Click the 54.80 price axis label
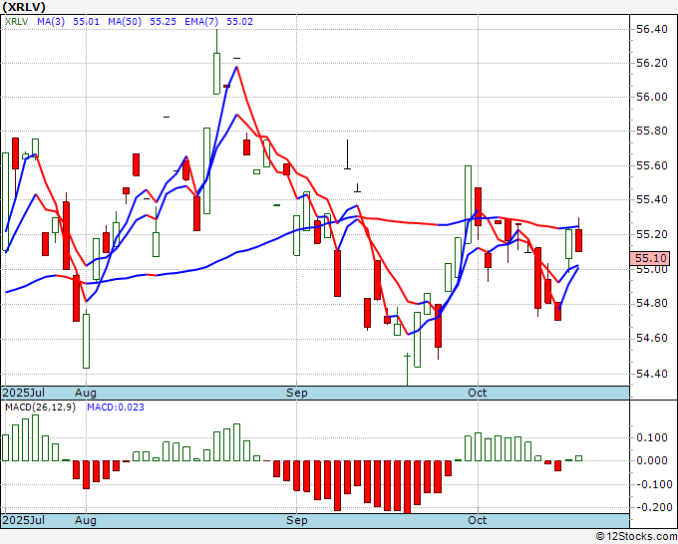This screenshot has height=544, width=678. click(x=652, y=303)
